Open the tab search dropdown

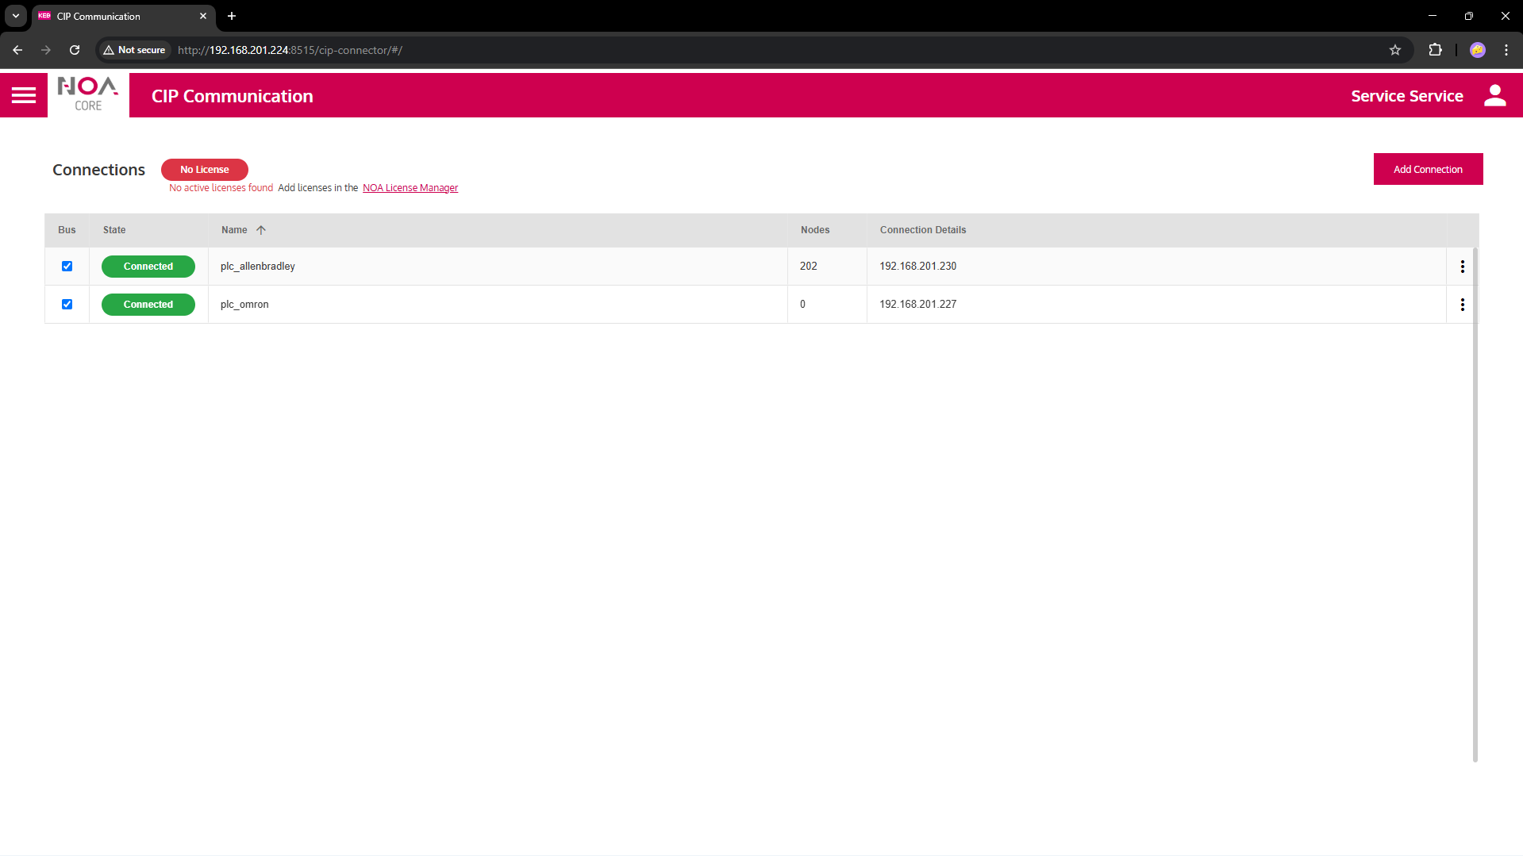point(16,16)
